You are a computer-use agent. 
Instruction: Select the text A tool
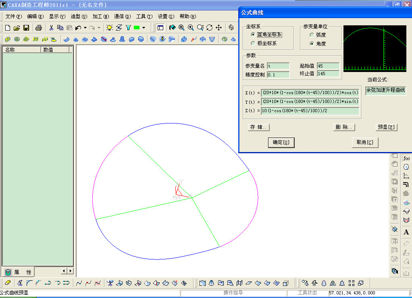[x=406, y=232]
